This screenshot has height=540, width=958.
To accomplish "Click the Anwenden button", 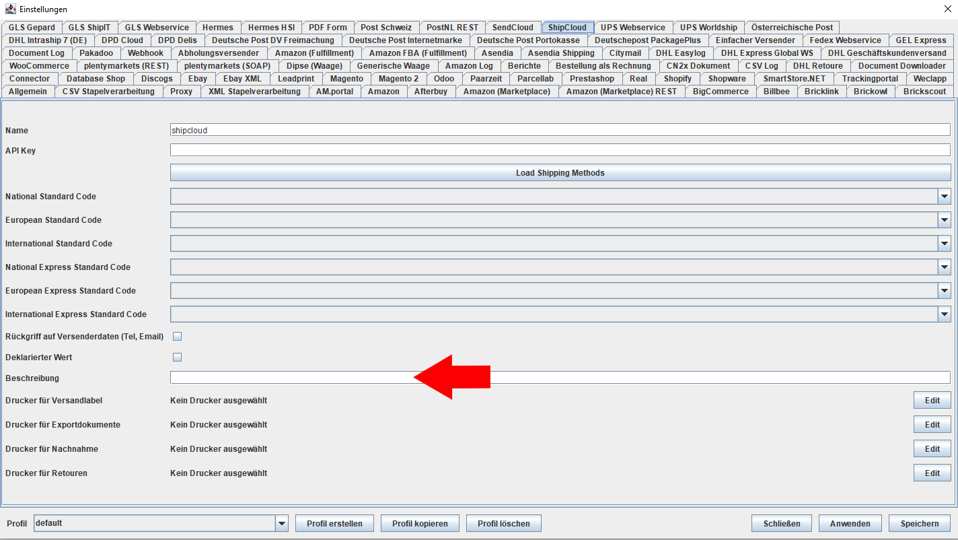I will tap(850, 523).
